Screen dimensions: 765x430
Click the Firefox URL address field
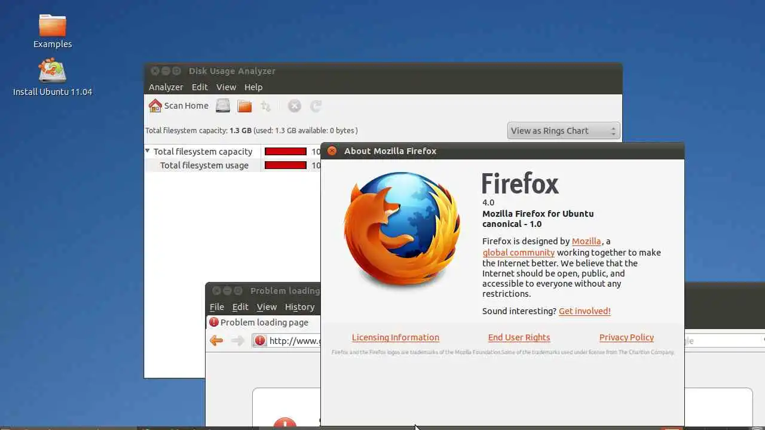(295, 341)
